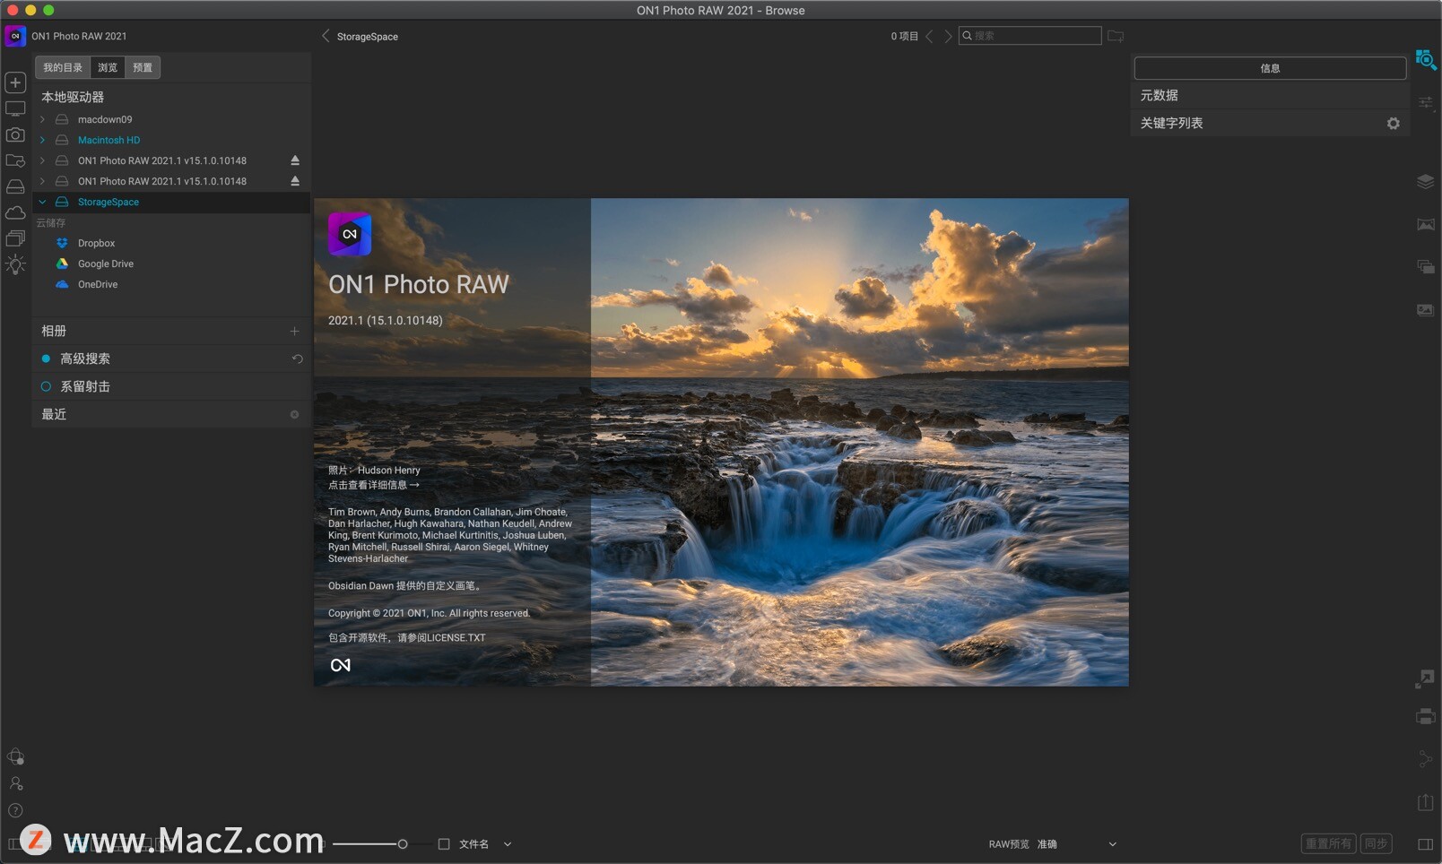The height and width of the screenshot is (864, 1442).
Task: Click the settings circle icon in 最近 row
Action: [294, 414]
